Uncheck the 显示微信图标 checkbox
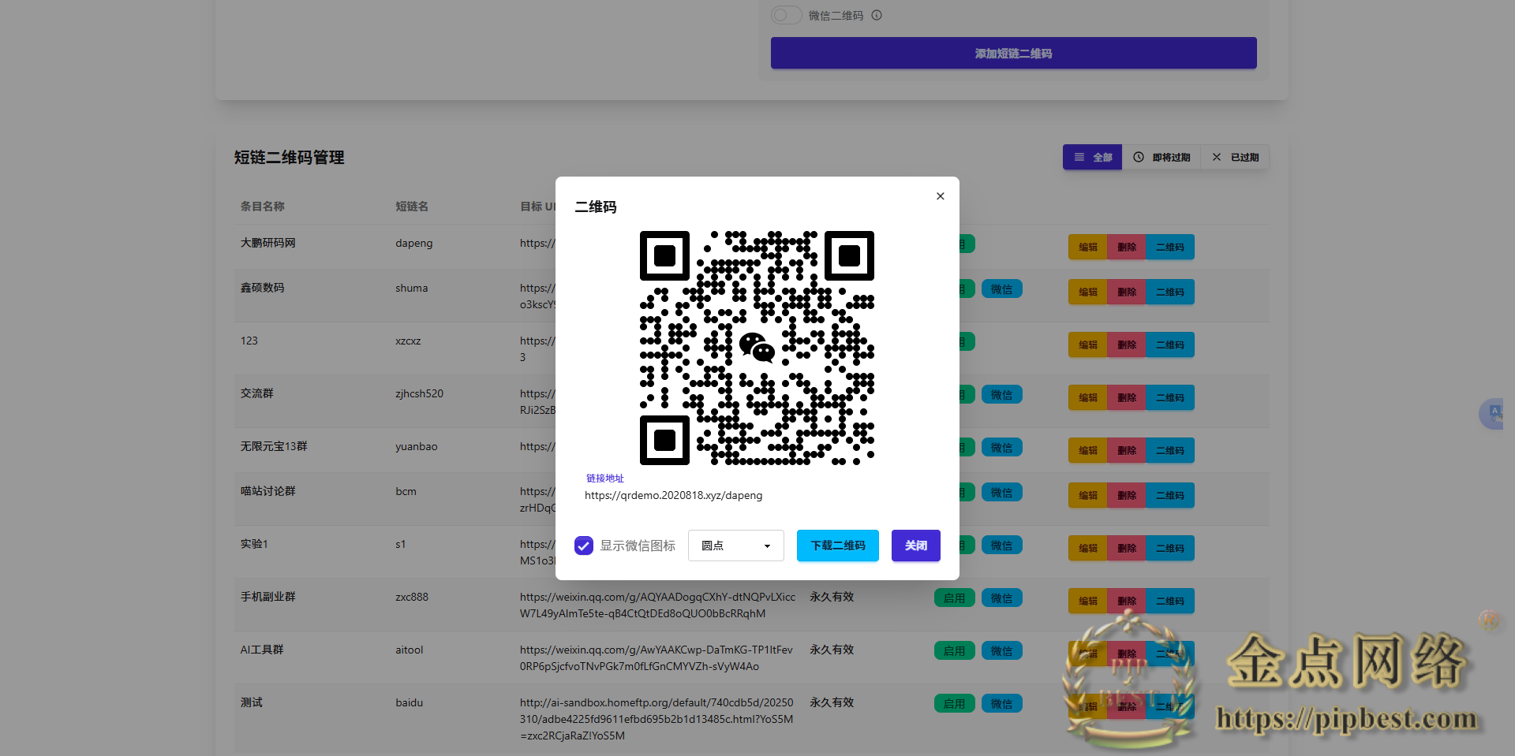The height and width of the screenshot is (756, 1515). [584, 546]
